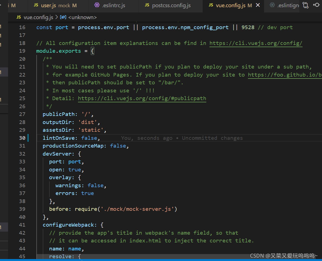This screenshot has height=261, width=322.
Task: Click the 'configureWebpack' property
Action: point(68,225)
